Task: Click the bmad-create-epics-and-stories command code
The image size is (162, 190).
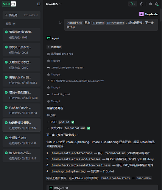Action: pos(76,159)
